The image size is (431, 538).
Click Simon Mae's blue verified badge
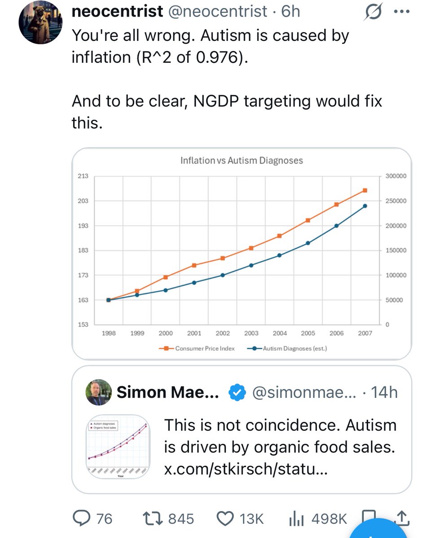(237, 392)
